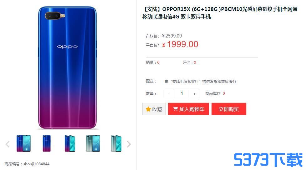Show next thumbnails with right arrow
Screen dimensions: 307x170
[x=129, y=144]
